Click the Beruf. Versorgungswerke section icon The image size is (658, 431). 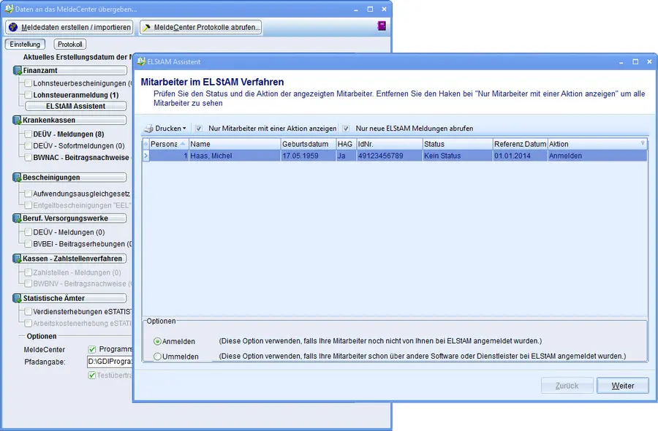pos(18,218)
